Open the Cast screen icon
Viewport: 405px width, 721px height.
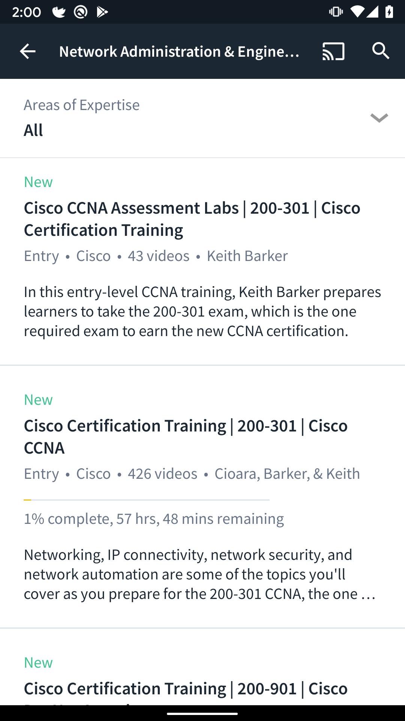click(x=333, y=51)
